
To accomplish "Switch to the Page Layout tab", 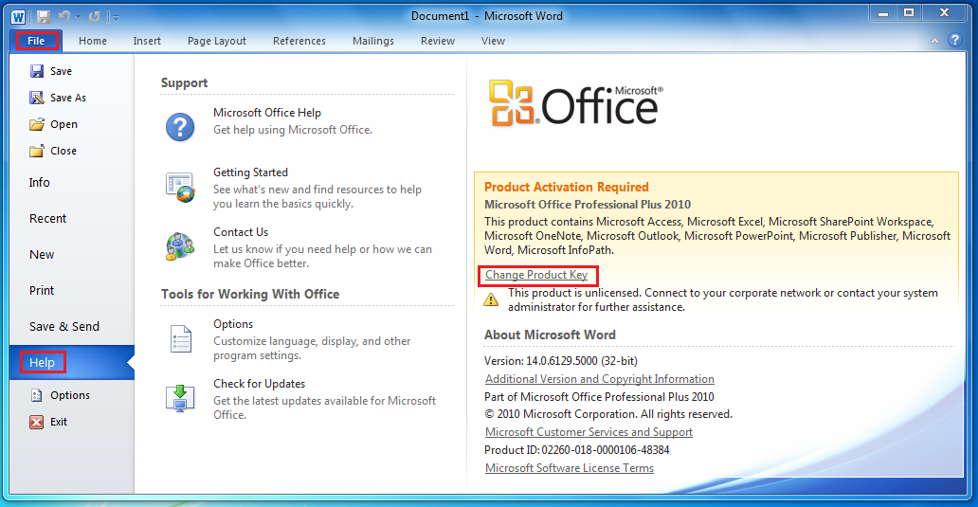I will click(x=216, y=41).
